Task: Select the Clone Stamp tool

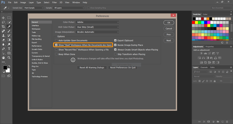Action: pyautogui.click(x=3, y=36)
